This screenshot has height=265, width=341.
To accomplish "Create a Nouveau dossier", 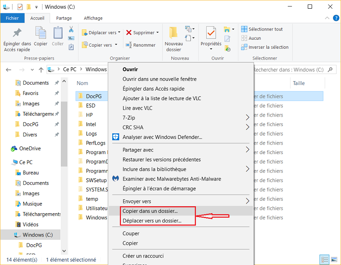I will click(x=174, y=39).
